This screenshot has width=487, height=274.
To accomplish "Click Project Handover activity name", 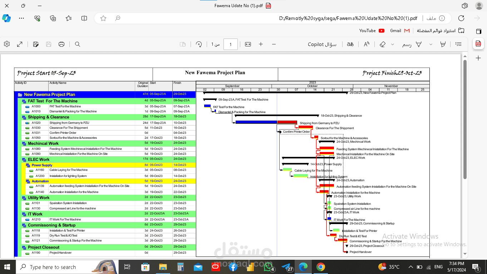I will [x=60, y=253].
